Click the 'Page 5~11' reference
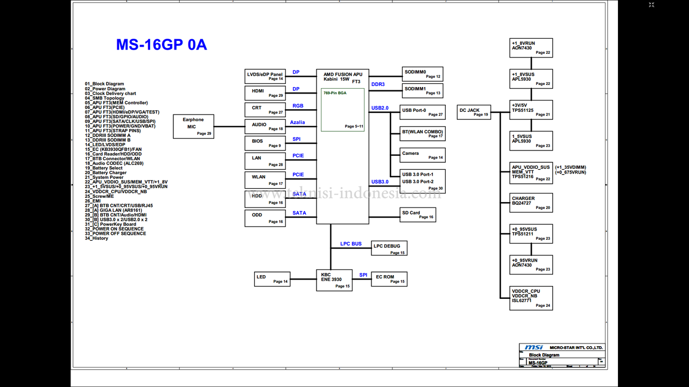The width and height of the screenshot is (689, 387). click(354, 126)
